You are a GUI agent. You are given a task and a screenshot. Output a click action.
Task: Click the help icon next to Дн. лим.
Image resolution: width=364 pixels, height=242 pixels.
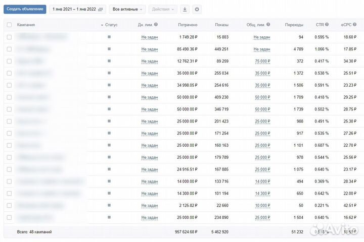pos(156,25)
